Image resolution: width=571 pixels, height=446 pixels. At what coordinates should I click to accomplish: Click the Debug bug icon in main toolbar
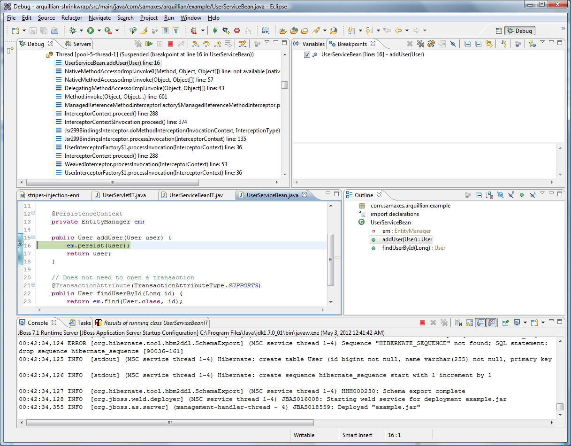click(73, 31)
